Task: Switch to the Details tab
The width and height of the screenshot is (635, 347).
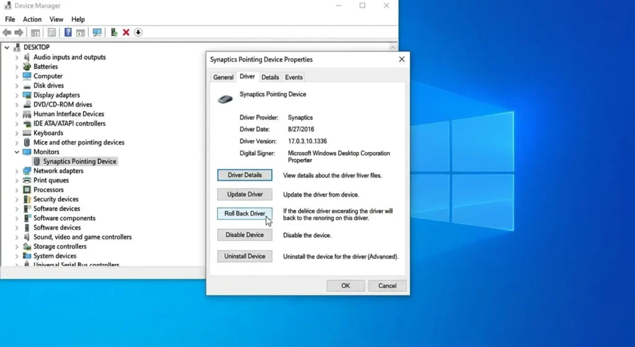Action: click(270, 77)
